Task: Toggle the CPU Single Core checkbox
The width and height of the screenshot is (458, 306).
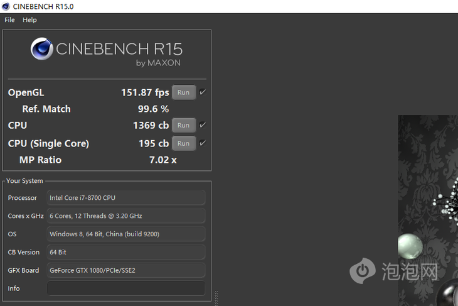Action: coord(203,143)
